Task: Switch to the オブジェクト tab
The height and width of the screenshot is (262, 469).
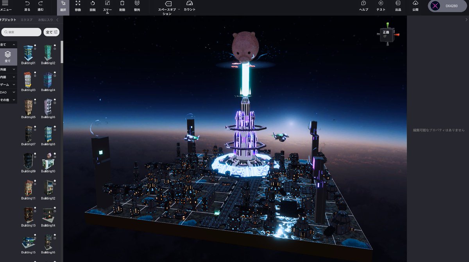Action: click(x=8, y=20)
